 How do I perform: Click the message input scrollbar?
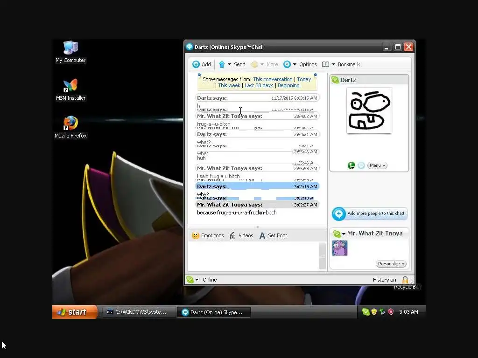(322, 256)
